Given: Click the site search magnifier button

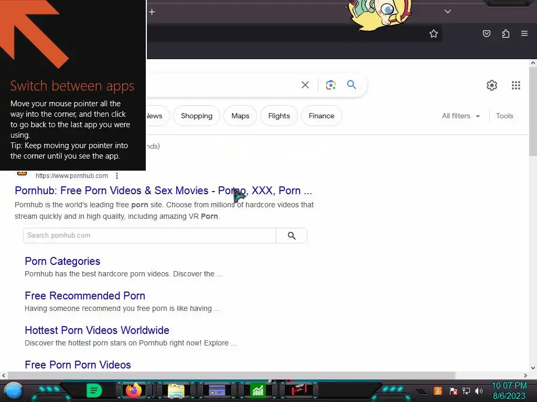Looking at the screenshot, I should click(292, 236).
